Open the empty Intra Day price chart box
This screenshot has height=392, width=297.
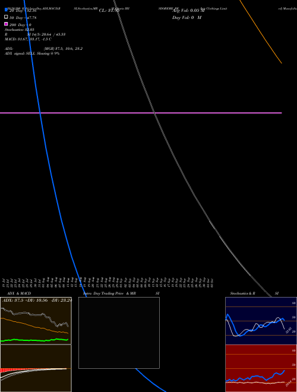(119, 333)
